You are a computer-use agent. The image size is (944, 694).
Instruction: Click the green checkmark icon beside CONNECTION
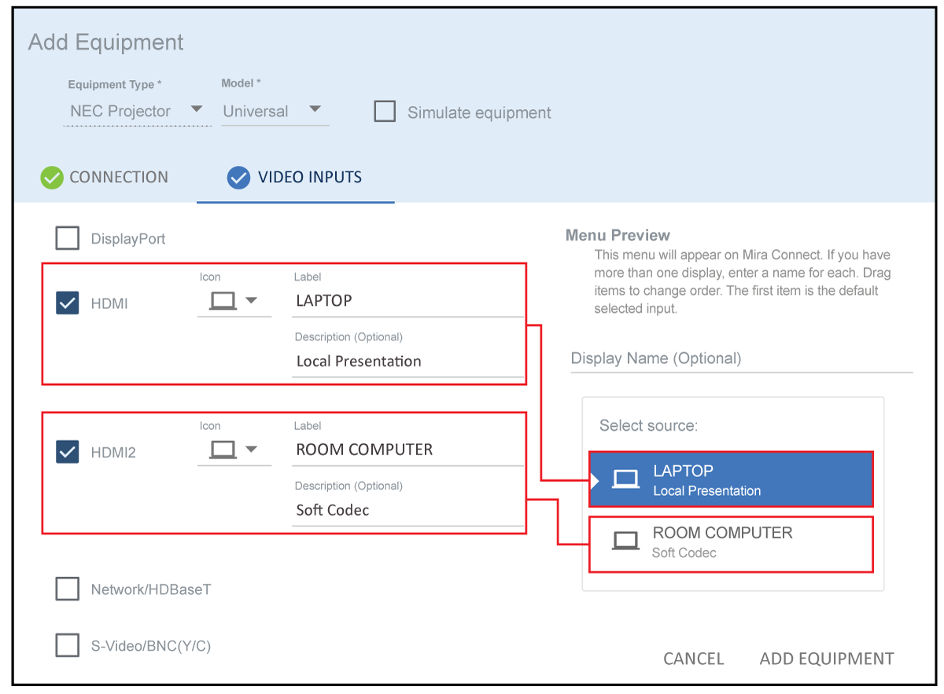[x=52, y=178]
